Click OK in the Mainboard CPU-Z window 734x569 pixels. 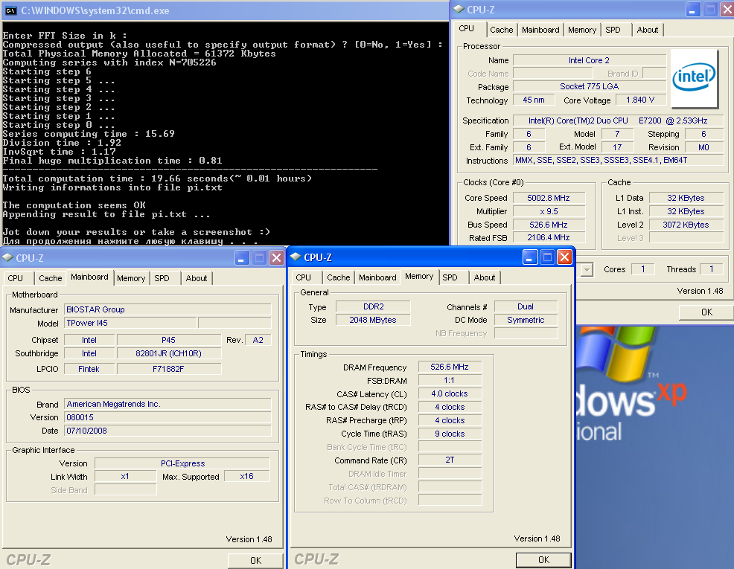click(255, 560)
